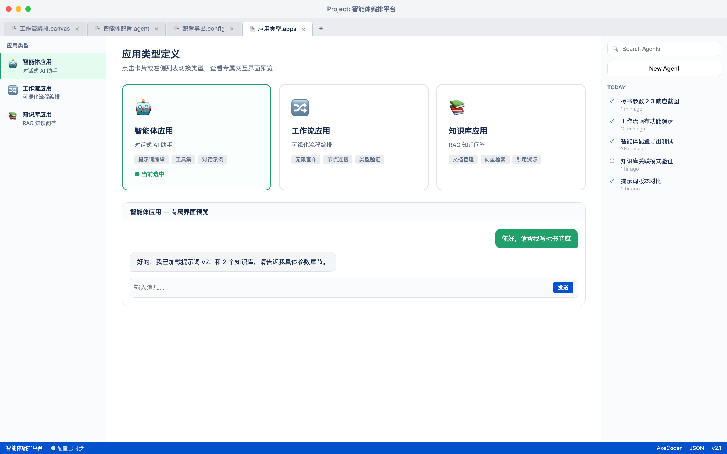Screen dimensions: 727x454
Task: Open 标书参数 2.3 响应截图 agent entry
Action: pyautogui.click(x=664, y=105)
